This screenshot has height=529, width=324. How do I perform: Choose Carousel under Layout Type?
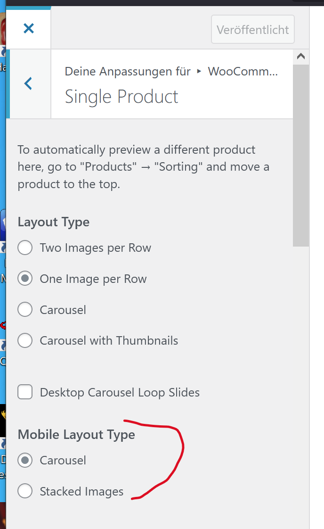[25, 310]
